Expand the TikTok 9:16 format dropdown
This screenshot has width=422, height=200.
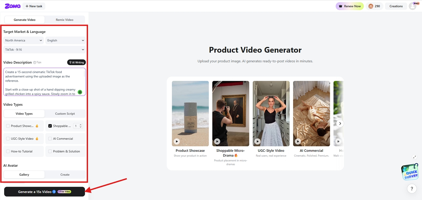[x=44, y=50]
